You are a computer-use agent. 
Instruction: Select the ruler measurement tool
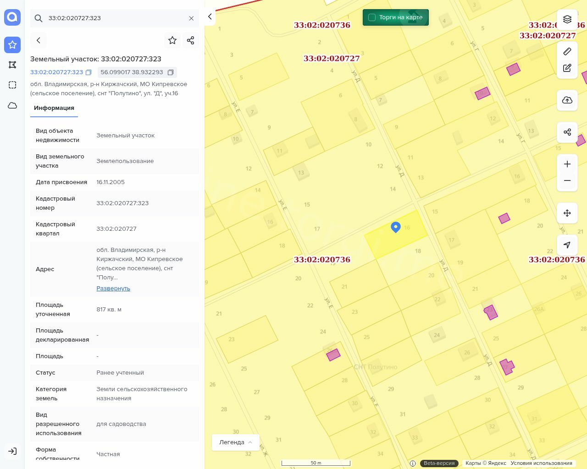tap(567, 51)
